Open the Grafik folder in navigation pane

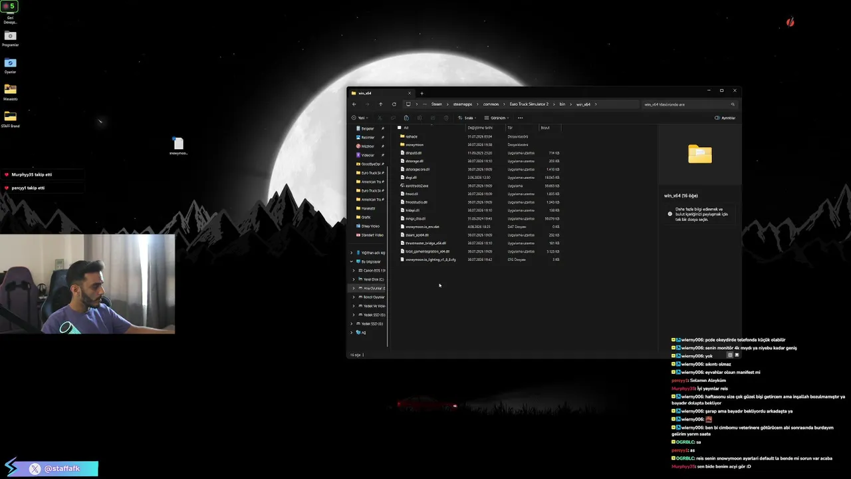coord(365,217)
